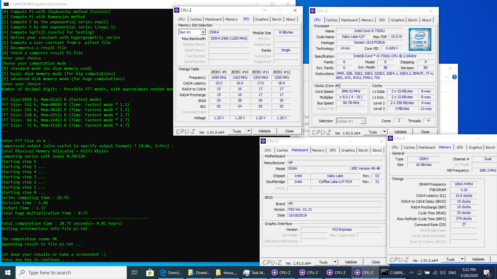Click the BIOS Version P83 Ver. 01.31 field
Image resolution: width=497 pixels, height=279 pixels.
tap(335, 210)
